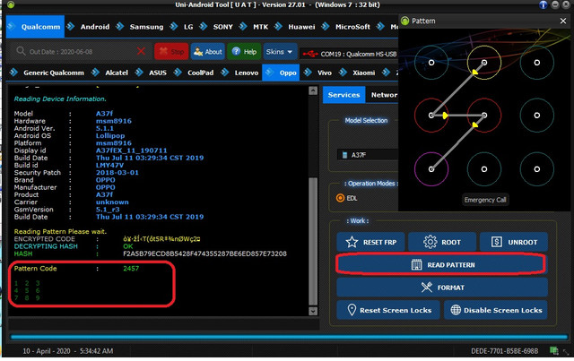Image resolution: width=574 pixels, height=361 pixels.
Task: Click the star icon on RESET FRP
Action: coord(352,242)
